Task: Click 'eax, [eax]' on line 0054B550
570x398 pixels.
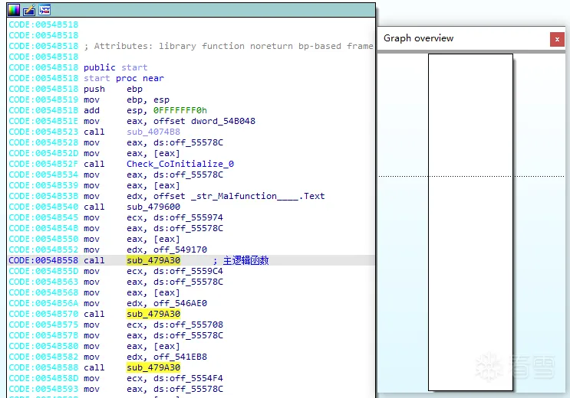Action: click(153, 239)
